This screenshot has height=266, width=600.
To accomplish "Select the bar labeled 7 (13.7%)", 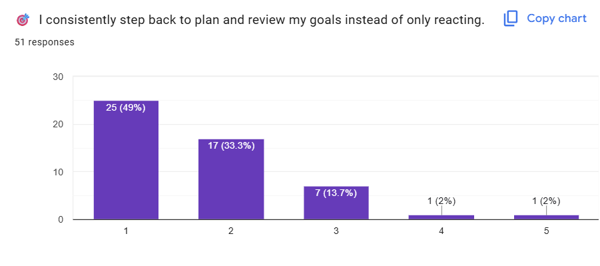I will [x=336, y=203].
